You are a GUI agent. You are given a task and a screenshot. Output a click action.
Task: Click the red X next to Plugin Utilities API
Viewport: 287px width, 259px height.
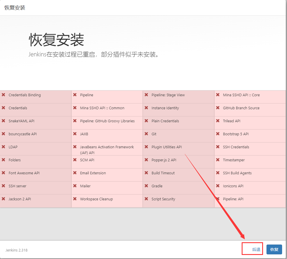tap(146, 147)
